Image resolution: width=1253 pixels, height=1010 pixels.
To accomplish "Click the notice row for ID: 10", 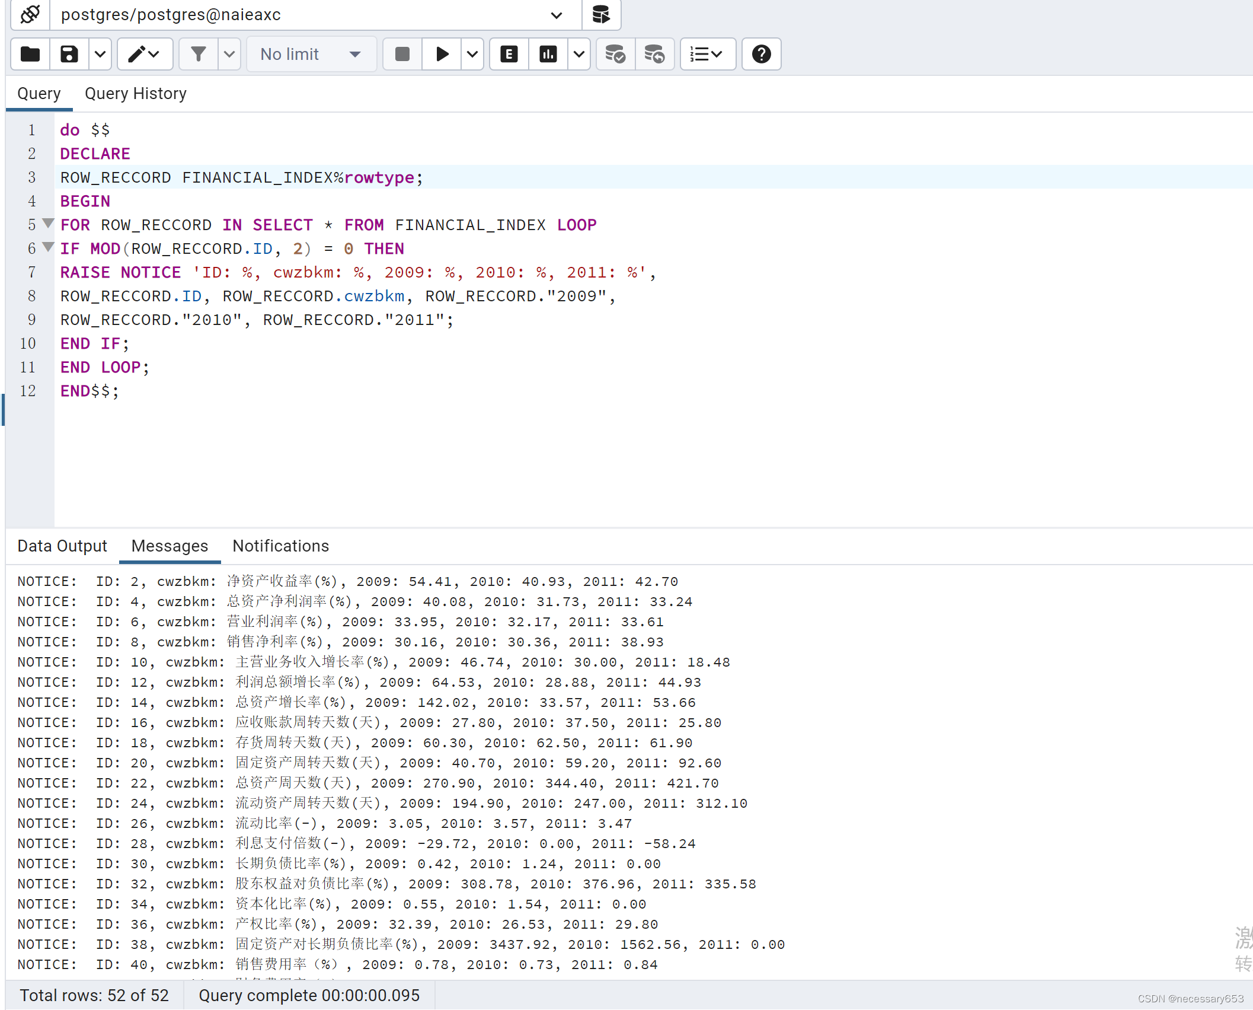I will point(374,662).
